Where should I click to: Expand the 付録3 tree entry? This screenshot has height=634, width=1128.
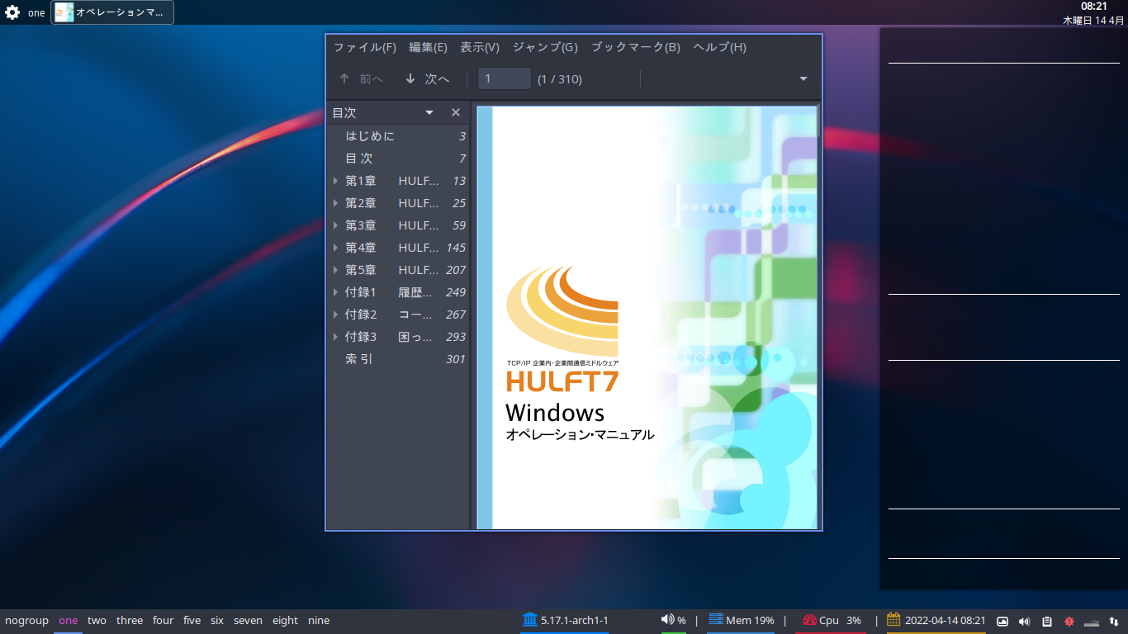pyautogui.click(x=335, y=337)
